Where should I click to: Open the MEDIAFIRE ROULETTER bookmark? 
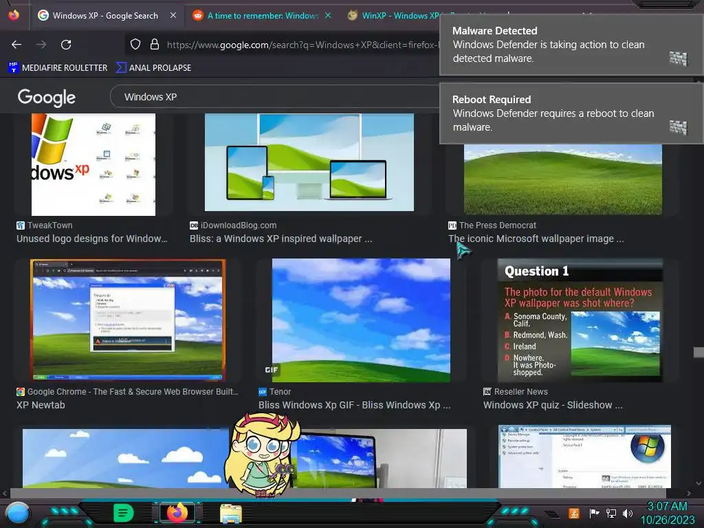point(58,68)
